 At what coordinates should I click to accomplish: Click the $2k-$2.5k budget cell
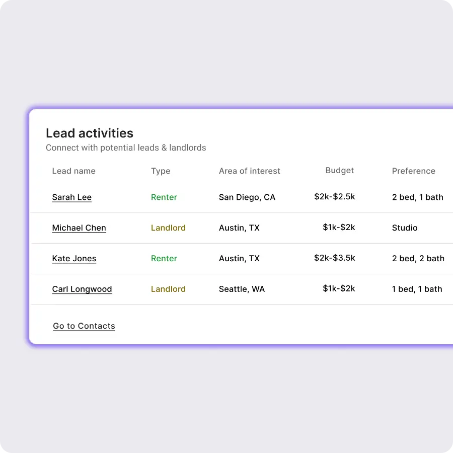click(335, 197)
